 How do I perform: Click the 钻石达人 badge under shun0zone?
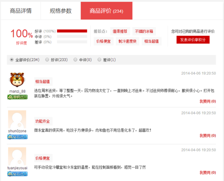(x=17, y=137)
